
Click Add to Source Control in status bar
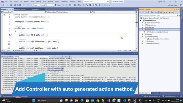(151, 96)
